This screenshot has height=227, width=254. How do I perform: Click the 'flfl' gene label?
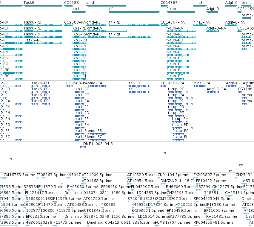pos(111,9)
